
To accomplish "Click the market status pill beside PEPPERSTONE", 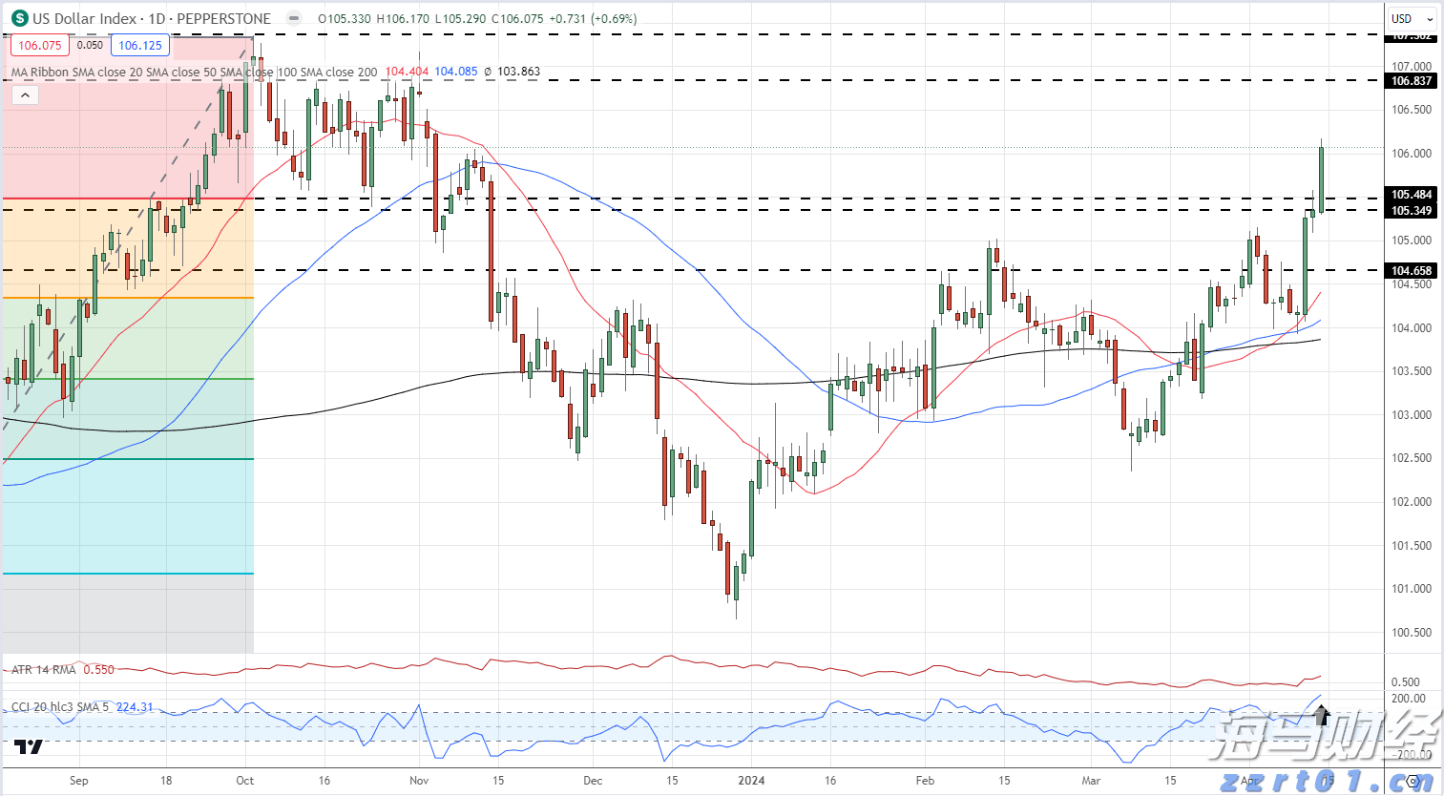I will click(294, 18).
